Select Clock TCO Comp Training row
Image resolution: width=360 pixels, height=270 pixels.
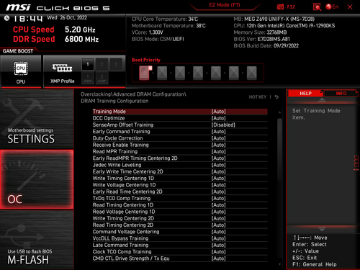point(180,252)
